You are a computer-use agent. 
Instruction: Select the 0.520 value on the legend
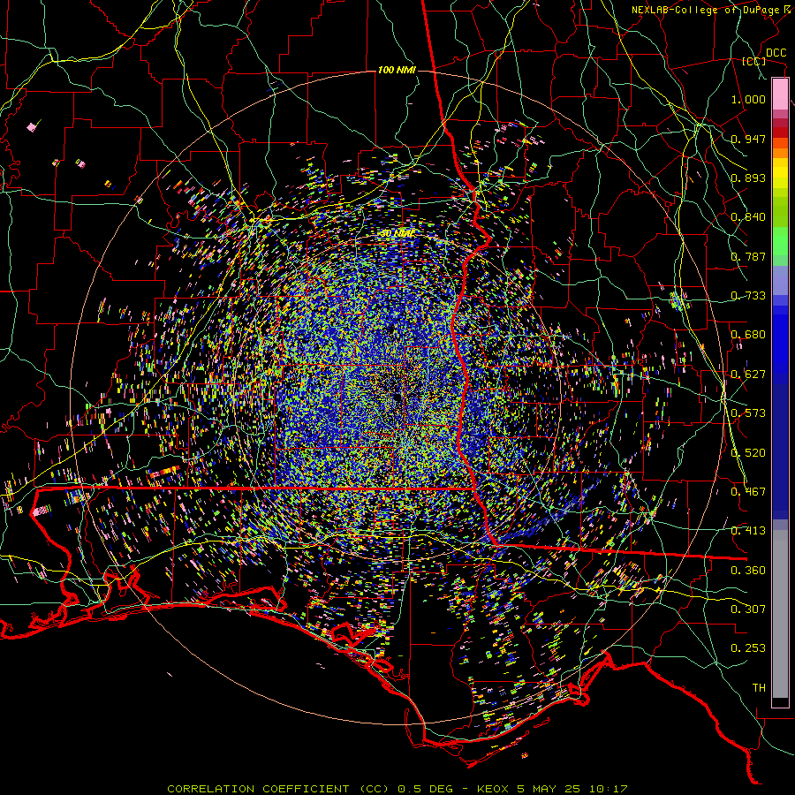(x=748, y=453)
